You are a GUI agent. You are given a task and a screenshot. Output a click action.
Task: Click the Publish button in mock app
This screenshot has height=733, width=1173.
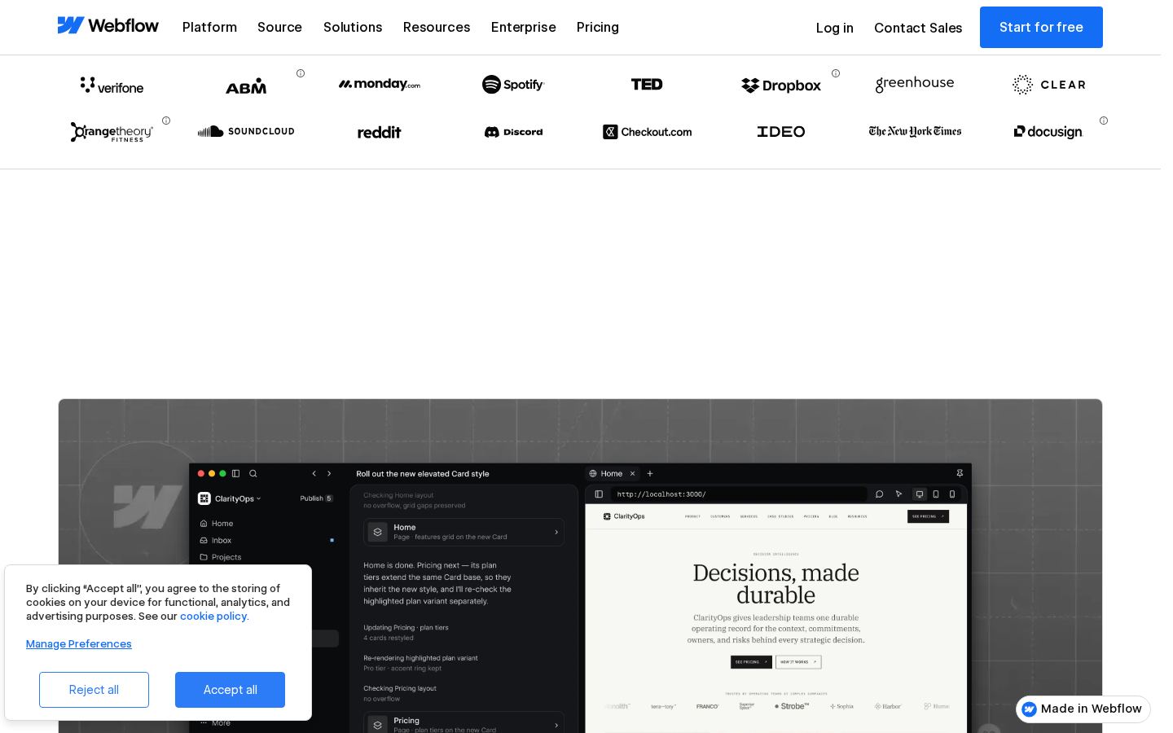[316, 498]
